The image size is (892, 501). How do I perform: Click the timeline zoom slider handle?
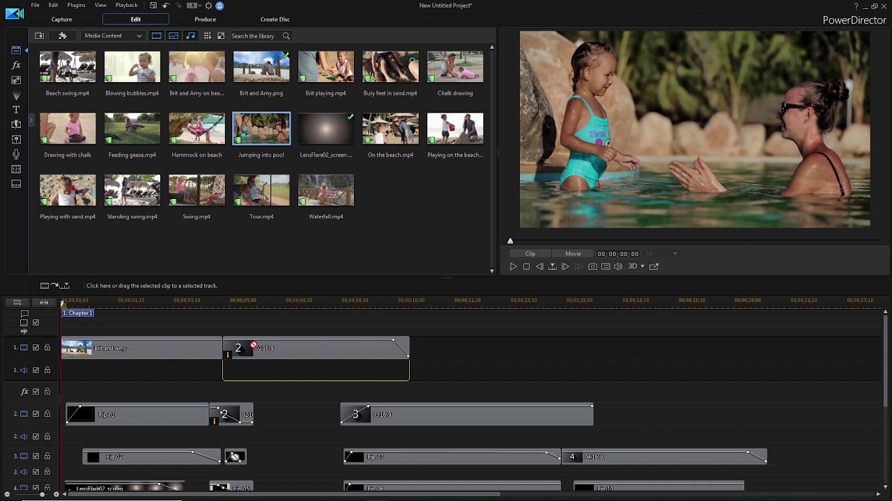pyautogui.click(x=42, y=495)
